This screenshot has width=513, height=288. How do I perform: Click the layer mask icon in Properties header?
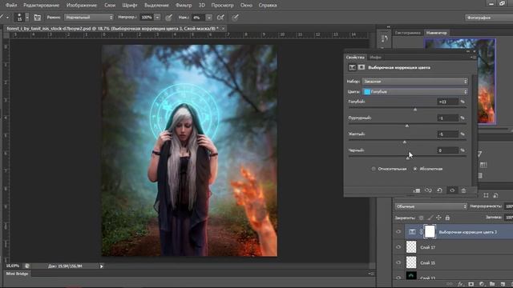click(362, 67)
